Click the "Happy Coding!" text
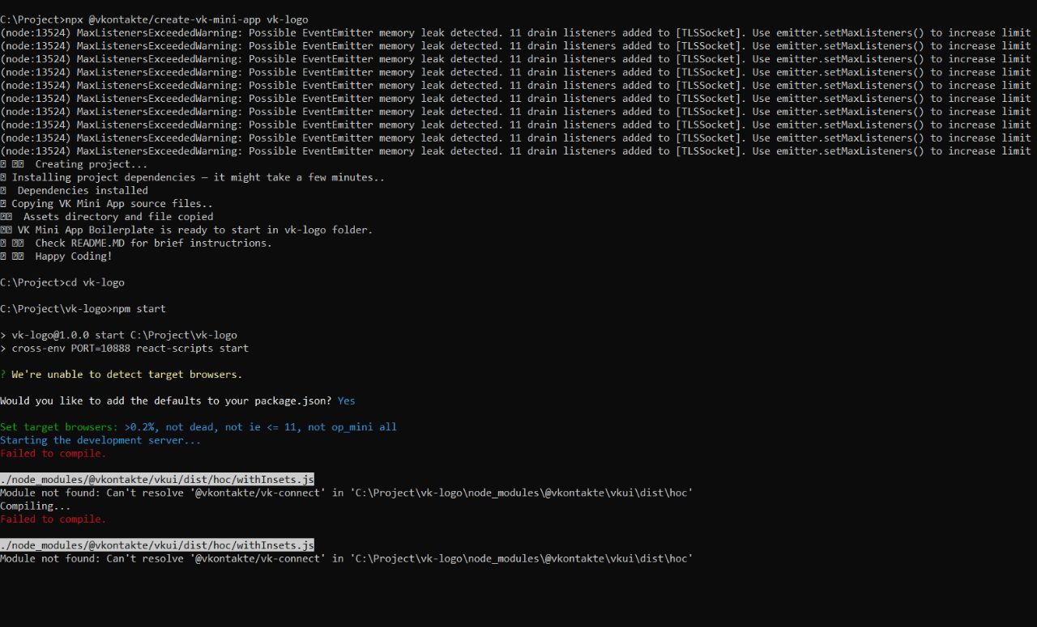 [x=74, y=256]
